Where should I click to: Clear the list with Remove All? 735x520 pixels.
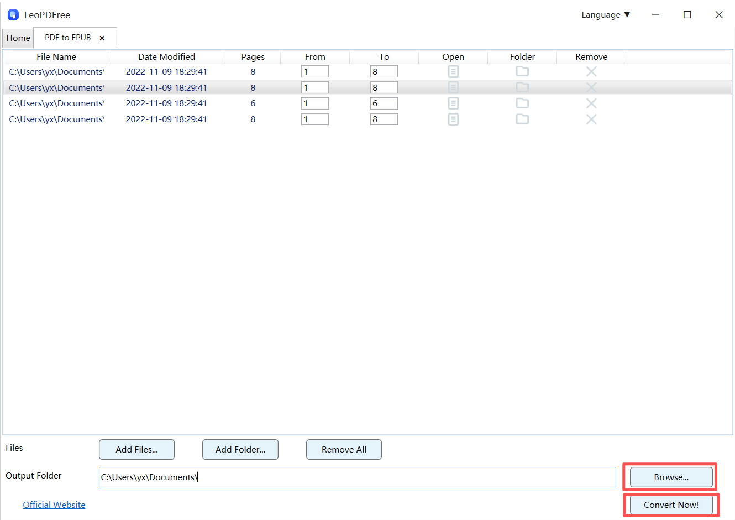tap(344, 450)
